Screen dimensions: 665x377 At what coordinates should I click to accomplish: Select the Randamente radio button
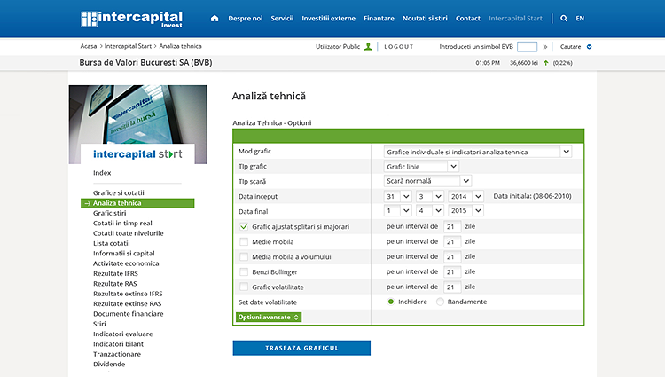tap(440, 302)
